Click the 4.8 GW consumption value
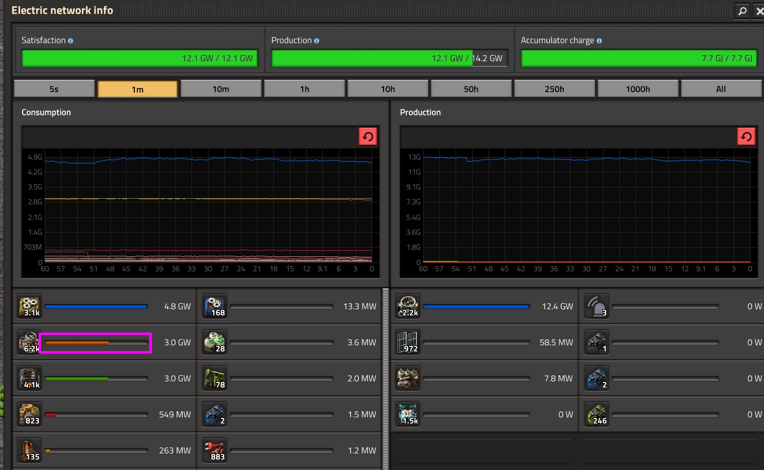Image resolution: width=764 pixels, height=470 pixels. 177,306
